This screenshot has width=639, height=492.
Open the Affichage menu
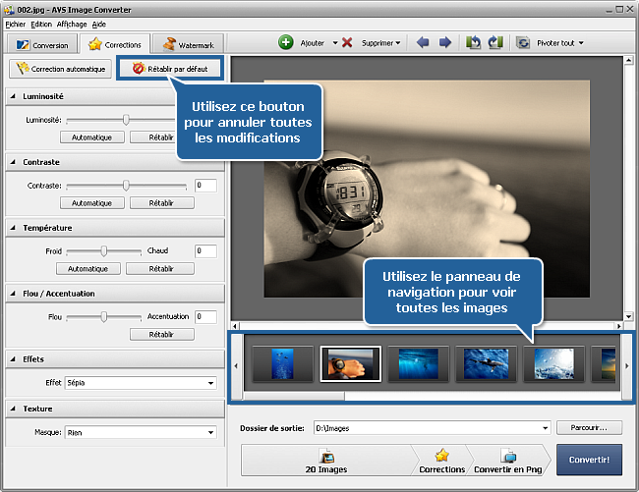pyautogui.click(x=72, y=23)
